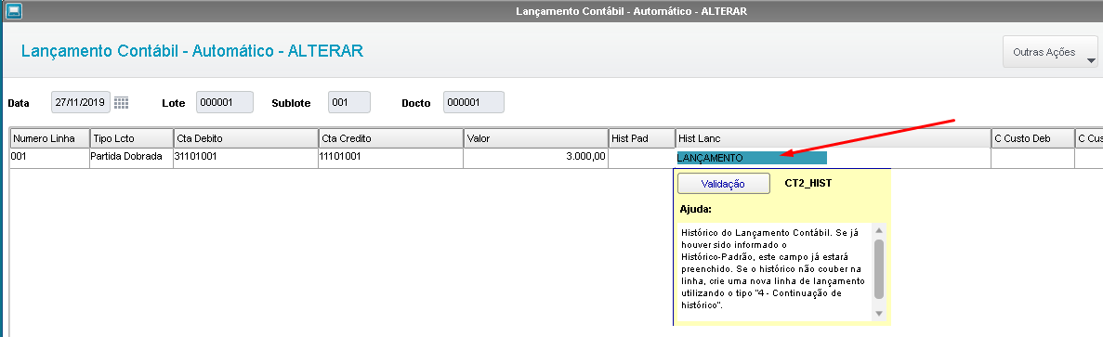Click the Docto field with 000001
Viewport: 1103px width, 337px height.
473,102
